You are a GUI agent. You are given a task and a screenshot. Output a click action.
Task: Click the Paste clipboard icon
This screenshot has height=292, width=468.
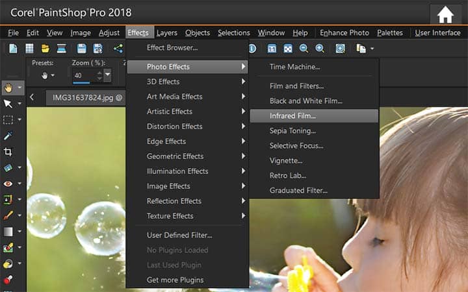[x=361, y=48]
